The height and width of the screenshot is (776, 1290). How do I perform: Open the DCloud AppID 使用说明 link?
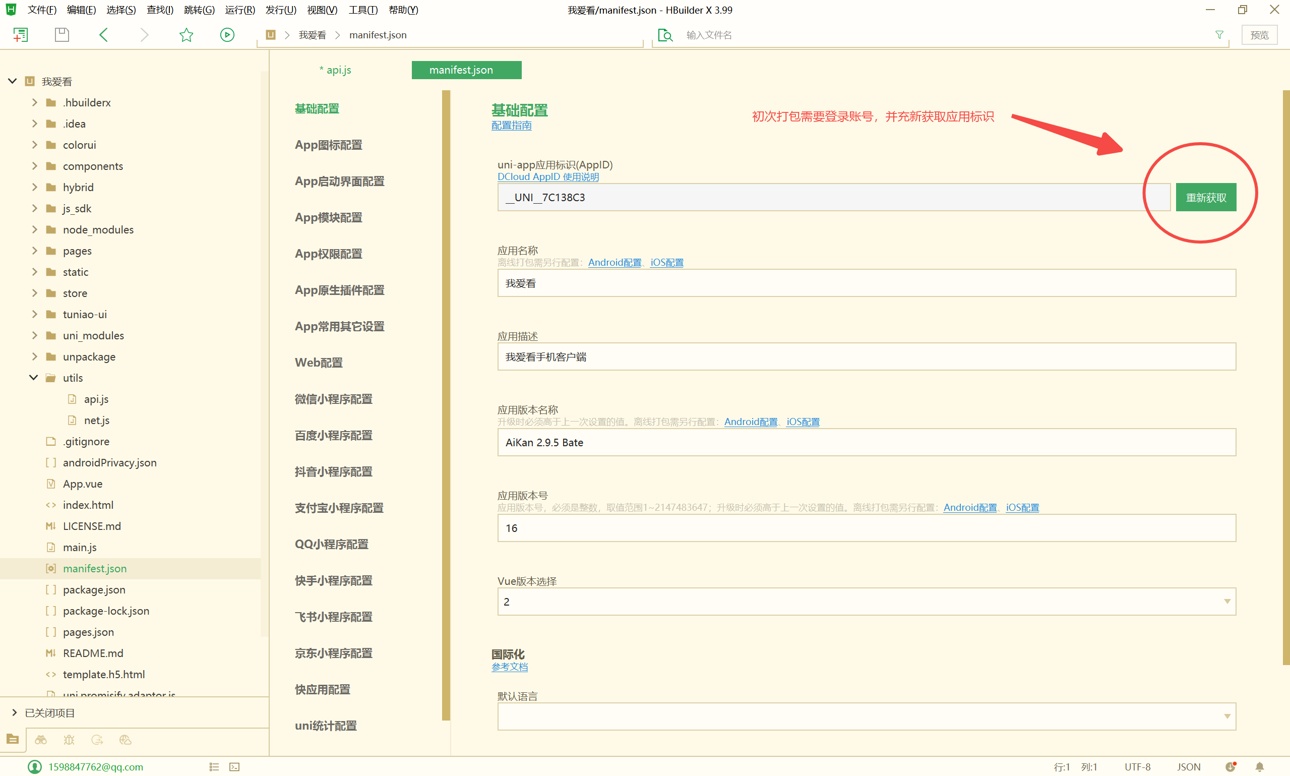coord(548,177)
